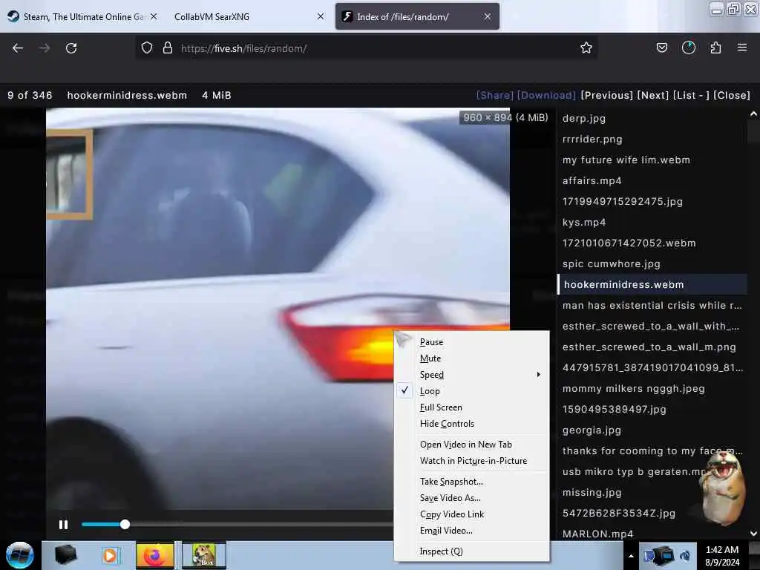Go to the [Previous] file
The image size is (760, 570).
(607, 95)
